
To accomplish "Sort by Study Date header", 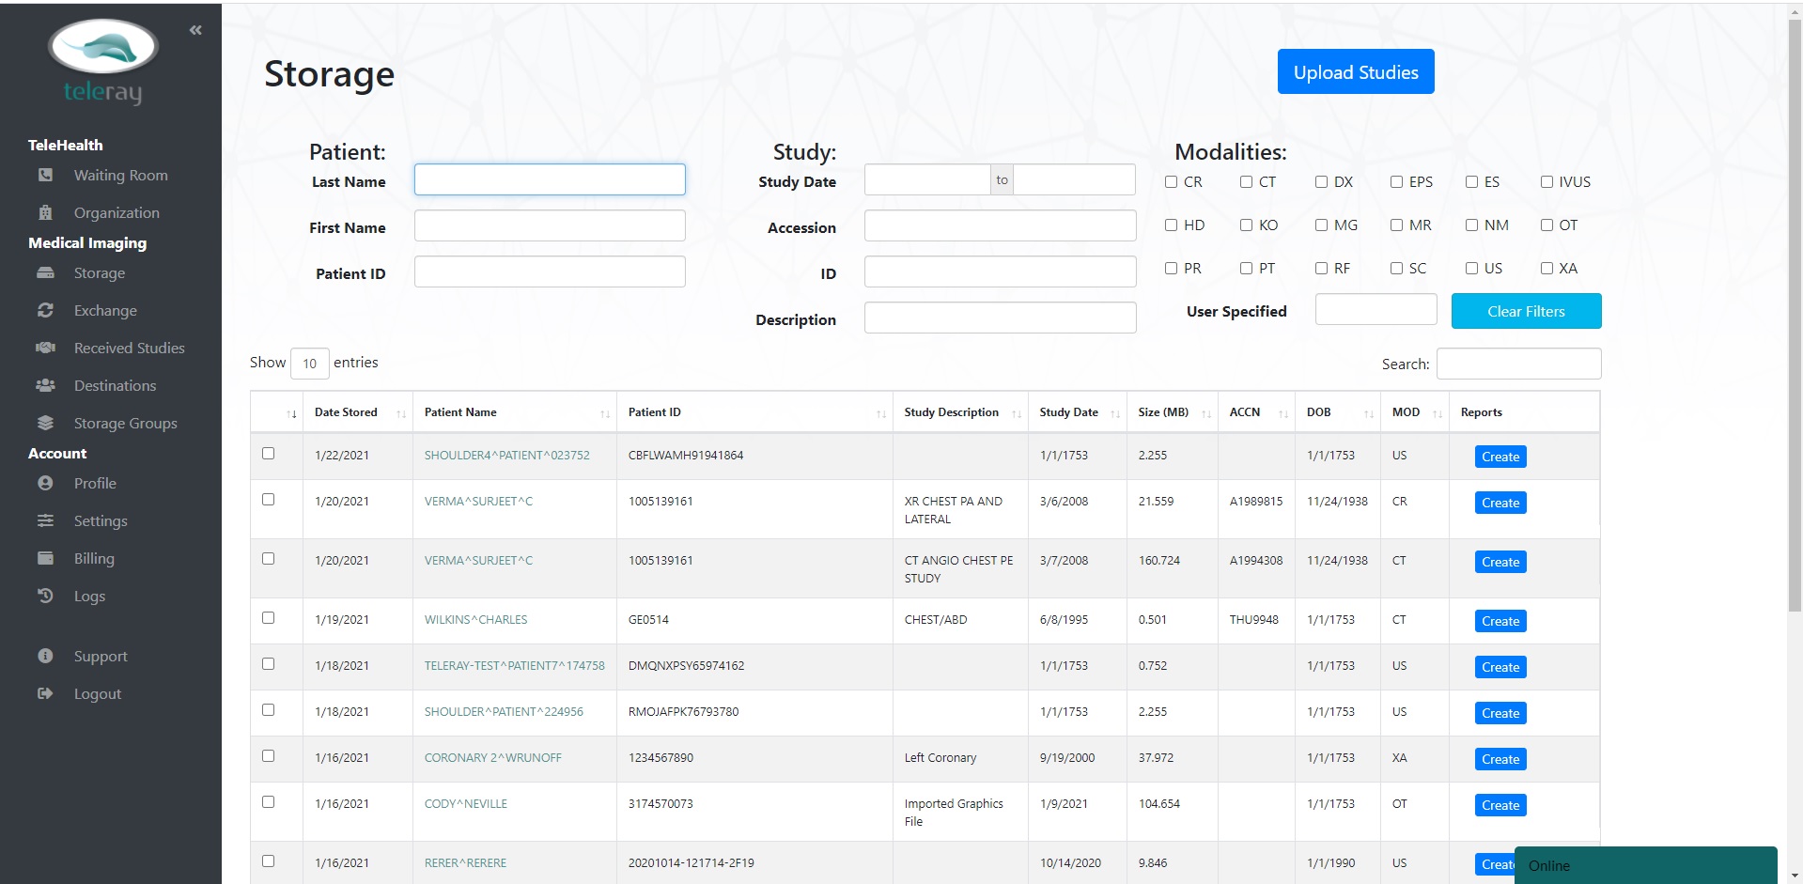I will 1077,412.
